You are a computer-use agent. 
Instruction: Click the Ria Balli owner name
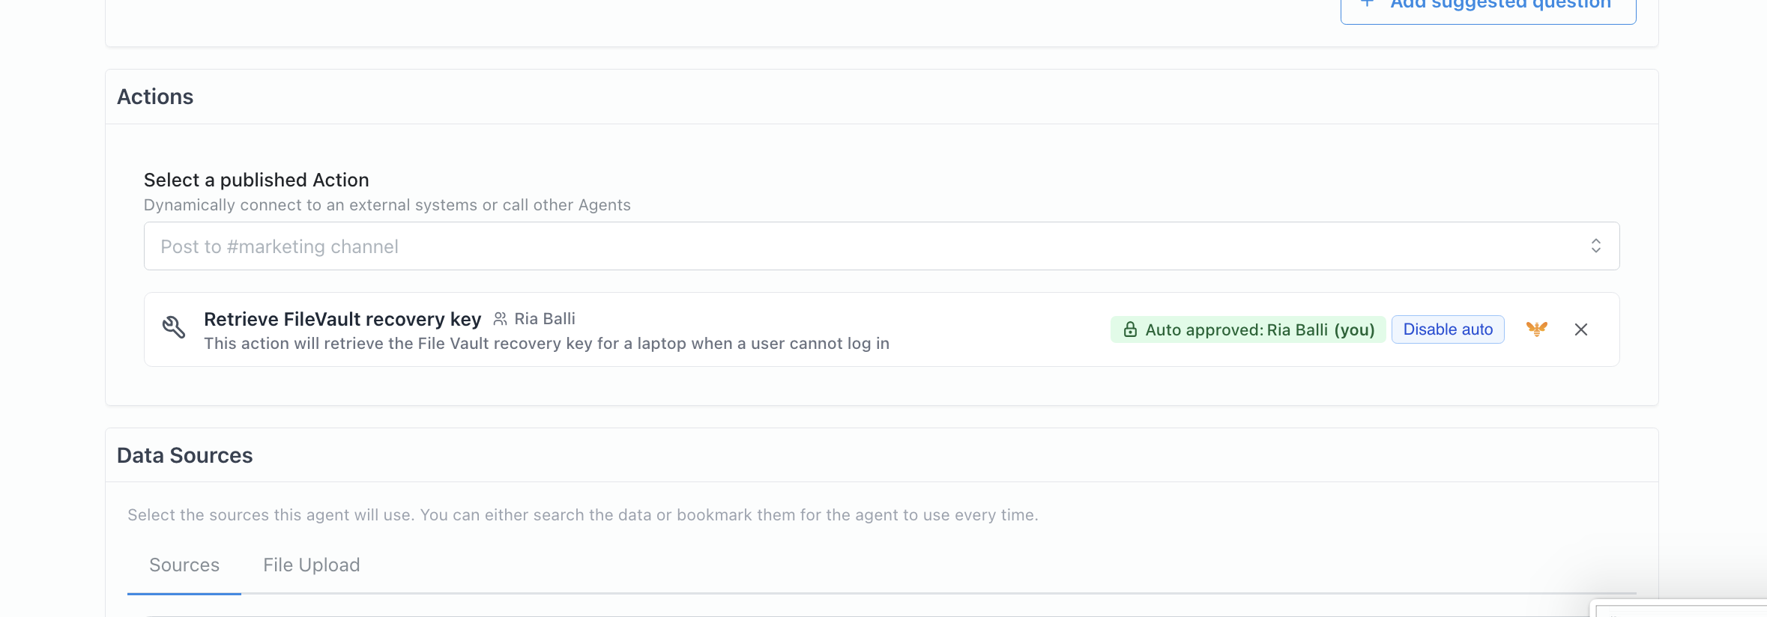pos(545,319)
